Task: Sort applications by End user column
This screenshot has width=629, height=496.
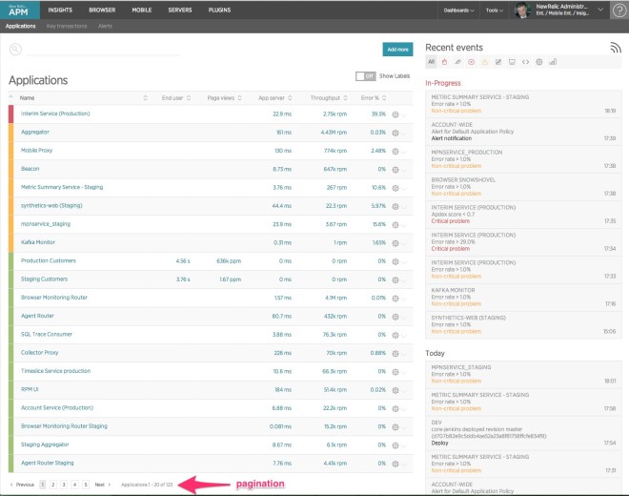Action: (176, 98)
